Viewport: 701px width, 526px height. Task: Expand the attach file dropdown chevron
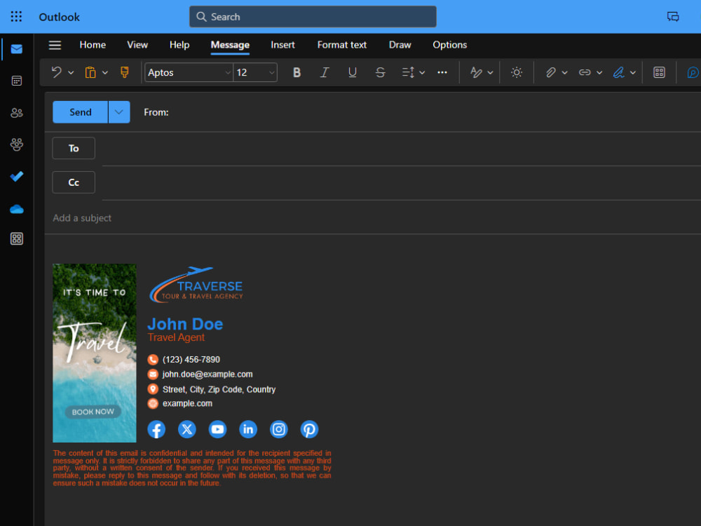(x=564, y=72)
